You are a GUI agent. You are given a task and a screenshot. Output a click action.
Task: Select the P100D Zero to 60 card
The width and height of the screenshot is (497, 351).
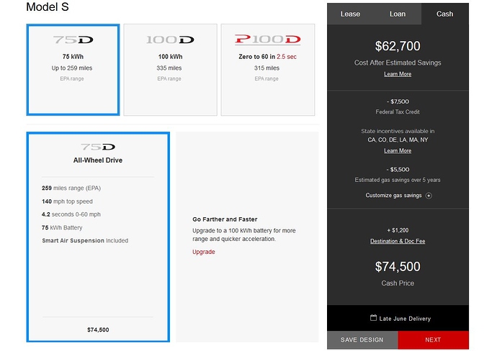[267, 70]
